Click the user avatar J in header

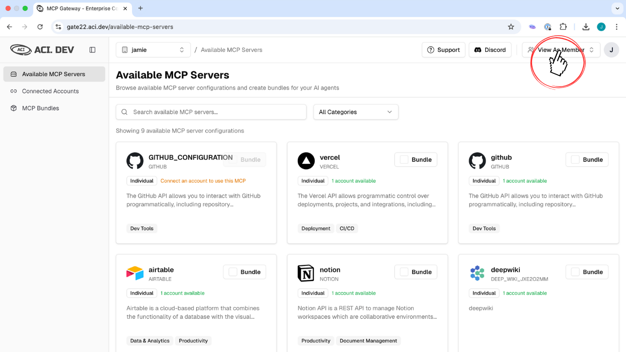coord(611,50)
